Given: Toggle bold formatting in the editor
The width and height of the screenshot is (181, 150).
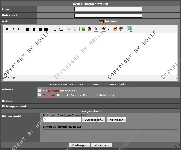Looking at the screenshot, I should (x=7, y=29).
